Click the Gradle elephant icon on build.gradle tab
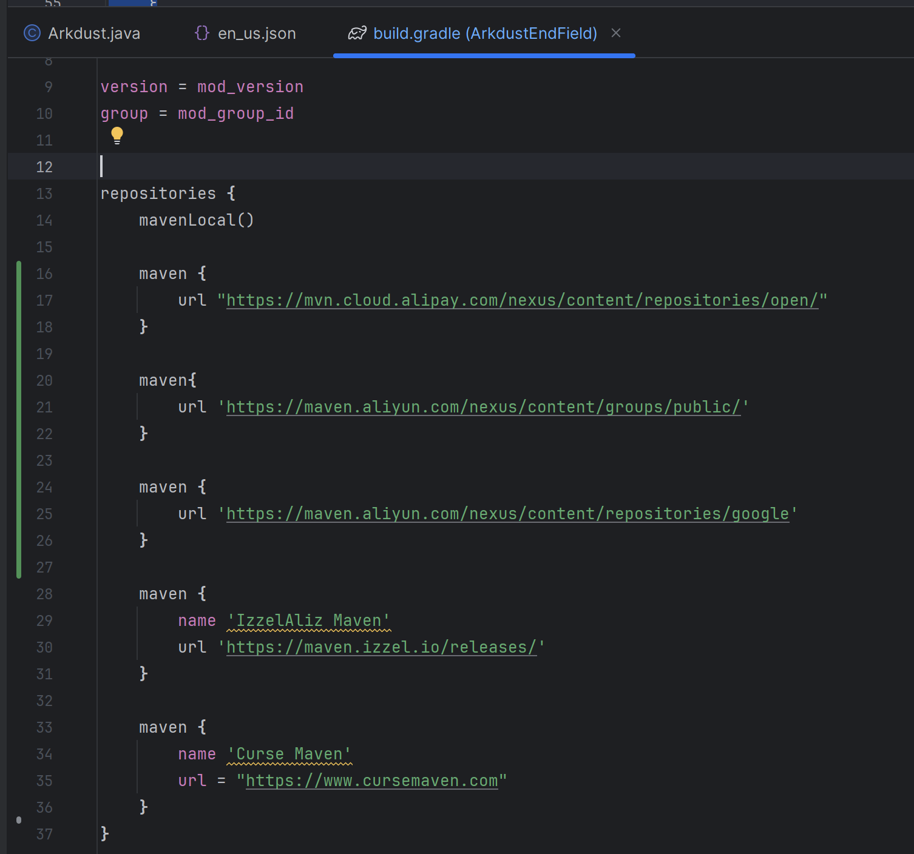This screenshot has width=914, height=854. (357, 33)
